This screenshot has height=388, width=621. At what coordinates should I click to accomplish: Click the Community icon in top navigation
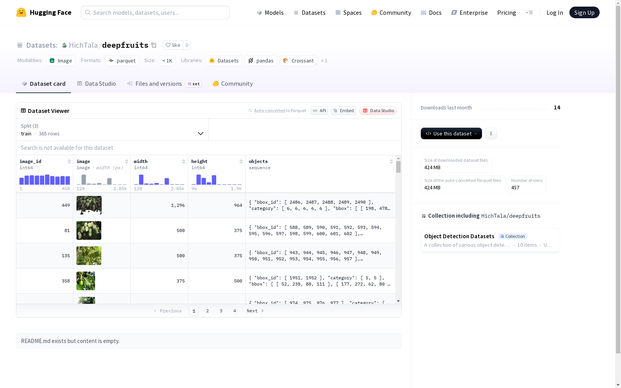[x=374, y=13]
